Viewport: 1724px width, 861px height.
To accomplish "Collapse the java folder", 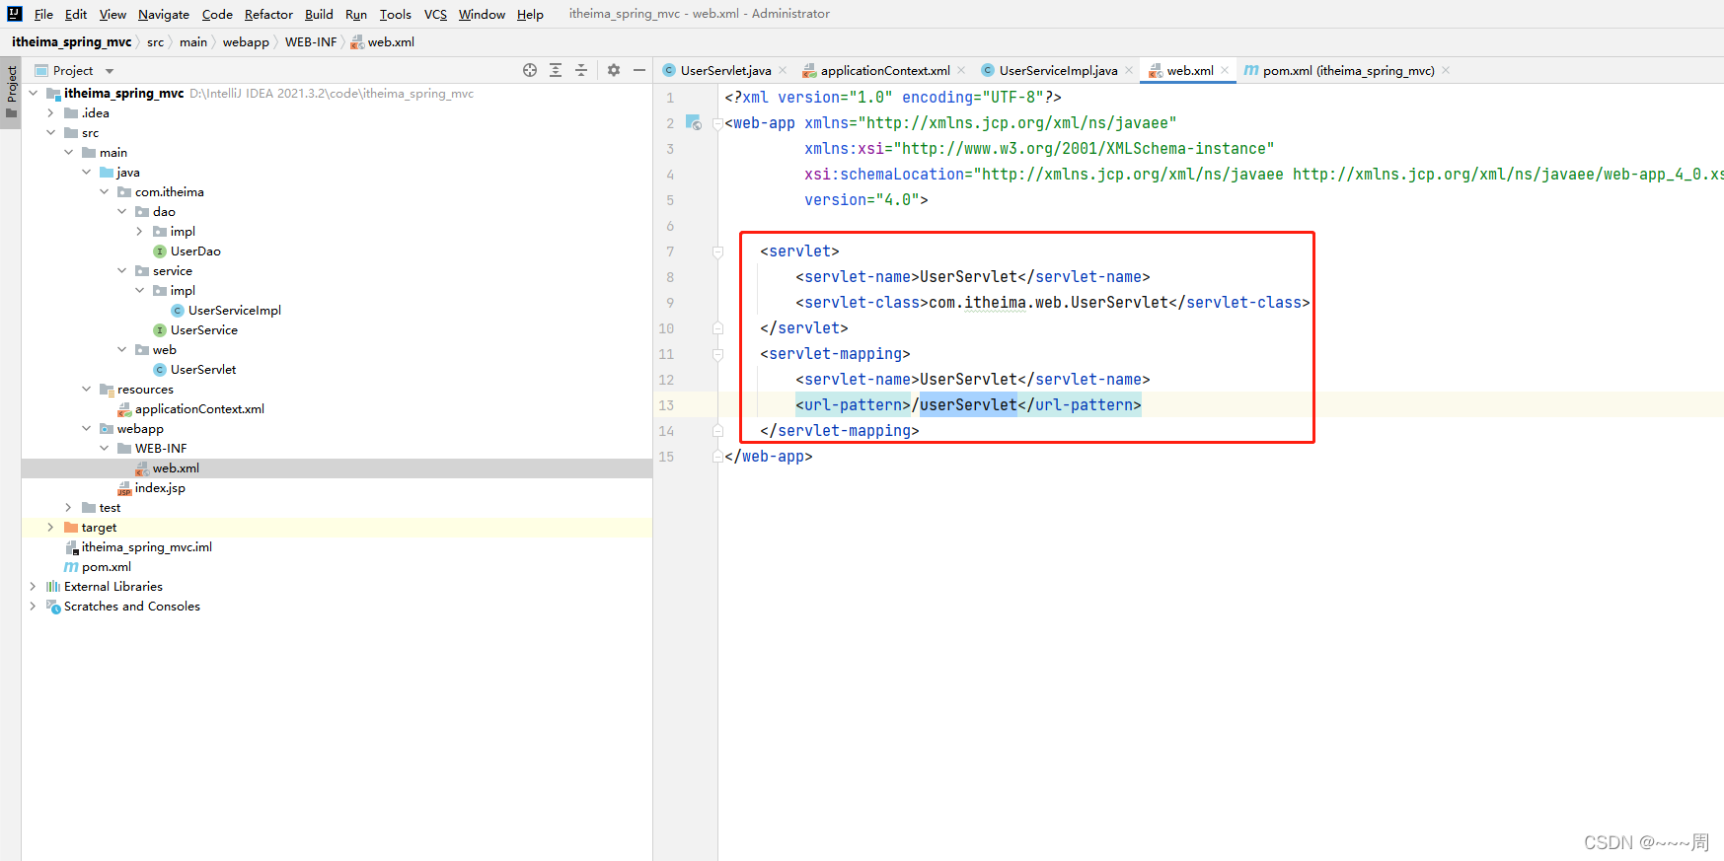I will 87,173.
